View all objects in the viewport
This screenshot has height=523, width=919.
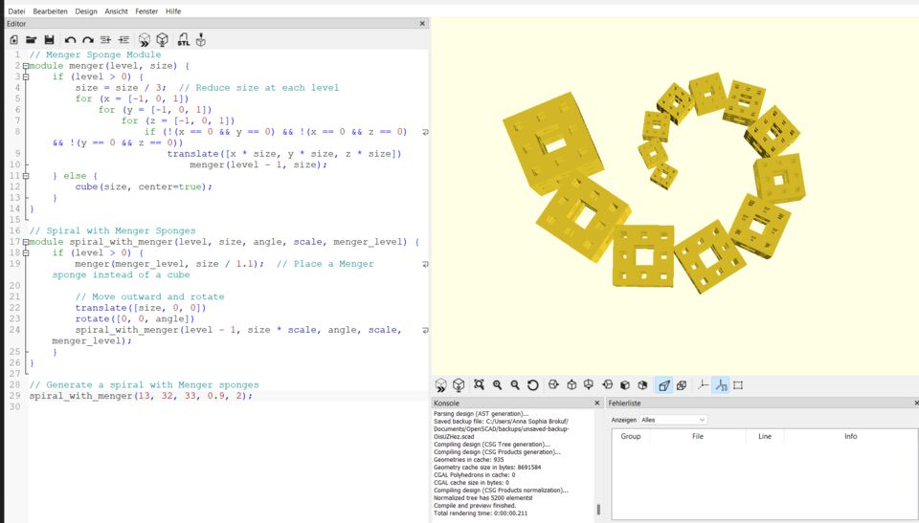tap(479, 384)
